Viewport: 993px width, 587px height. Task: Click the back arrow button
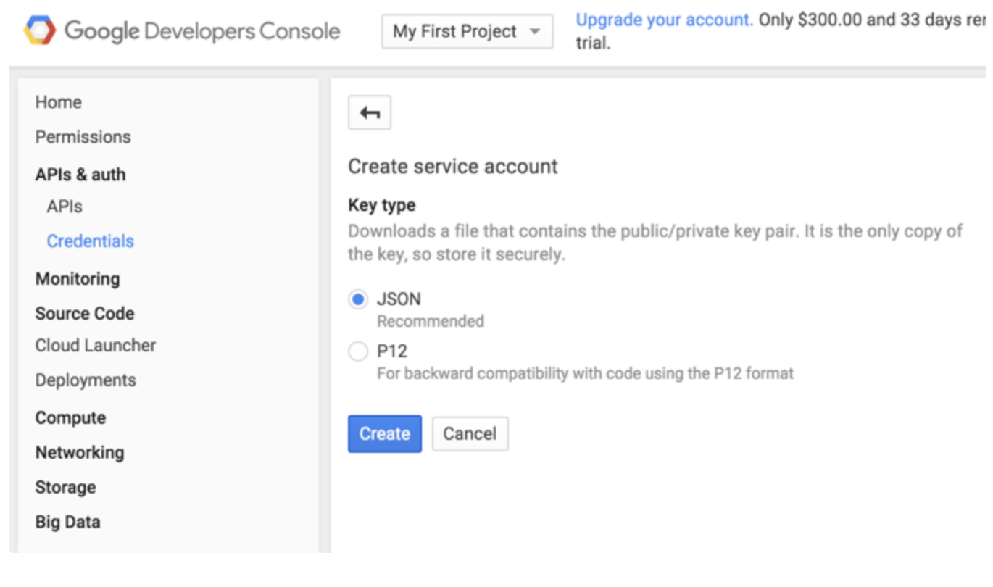[370, 113]
